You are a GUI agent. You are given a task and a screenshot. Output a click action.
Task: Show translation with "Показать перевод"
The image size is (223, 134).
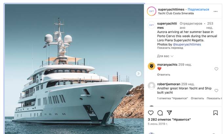pos(170,48)
